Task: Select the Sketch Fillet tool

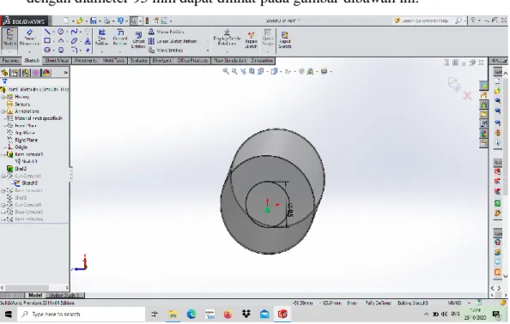Action: click(74, 50)
